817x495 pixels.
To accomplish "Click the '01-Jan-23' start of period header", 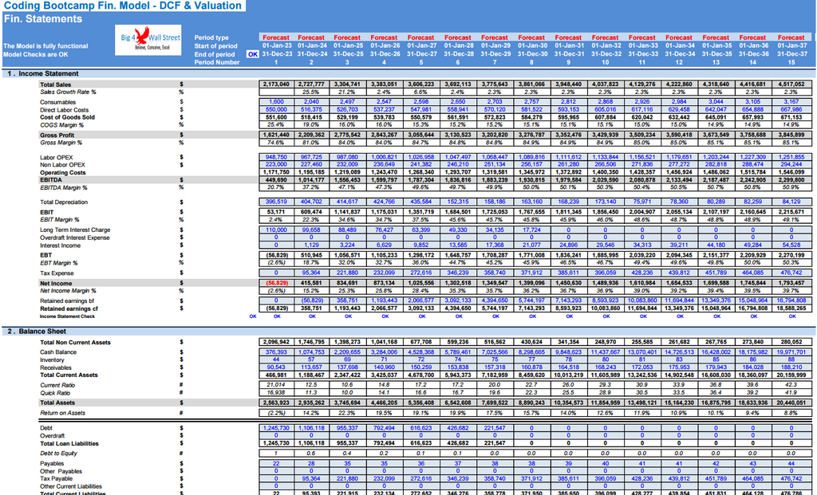I will pos(276,45).
